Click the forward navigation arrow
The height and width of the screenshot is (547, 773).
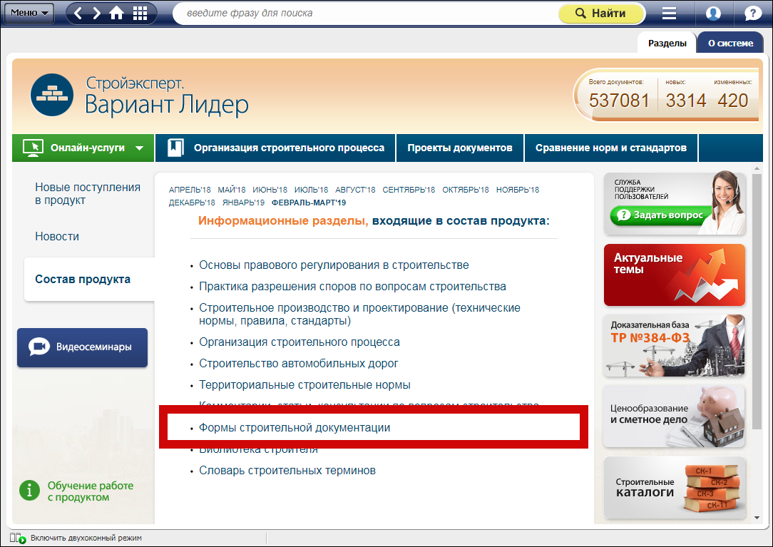[96, 14]
